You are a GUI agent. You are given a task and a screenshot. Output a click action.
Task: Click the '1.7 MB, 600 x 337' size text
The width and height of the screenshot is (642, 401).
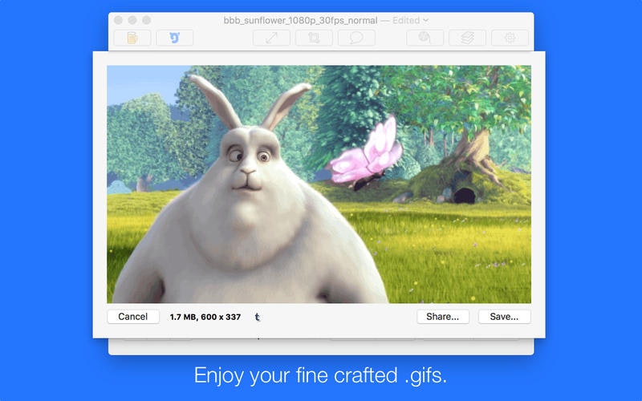pos(205,317)
